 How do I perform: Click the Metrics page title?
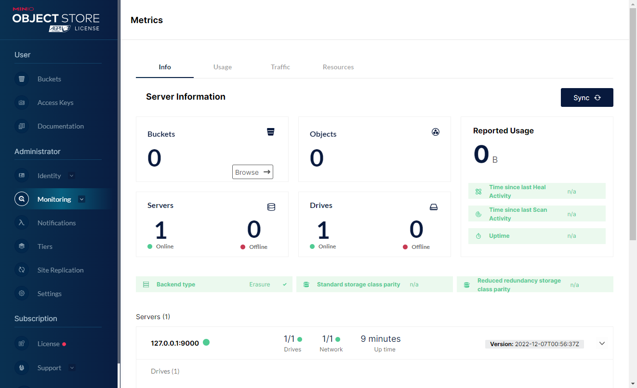pyautogui.click(x=146, y=20)
